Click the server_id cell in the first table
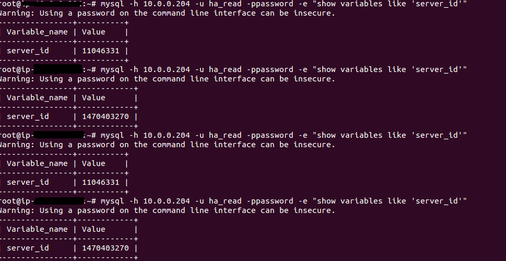The image size is (506, 261). pyautogui.click(x=28, y=51)
